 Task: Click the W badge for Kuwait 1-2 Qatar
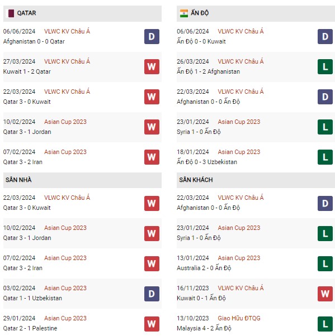pyautogui.click(x=152, y=67)
